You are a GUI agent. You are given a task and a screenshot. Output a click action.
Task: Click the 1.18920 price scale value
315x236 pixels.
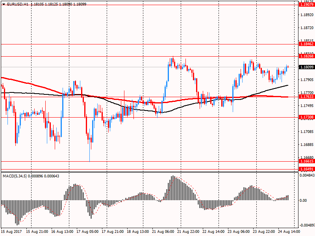click(x=307, y=15)
